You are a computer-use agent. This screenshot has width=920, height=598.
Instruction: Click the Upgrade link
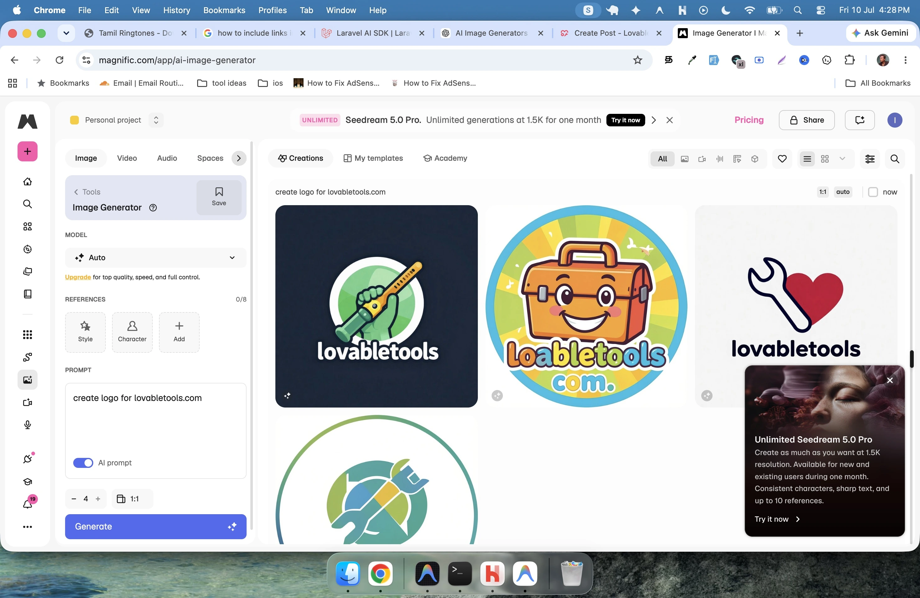click(x=78, y=277)
